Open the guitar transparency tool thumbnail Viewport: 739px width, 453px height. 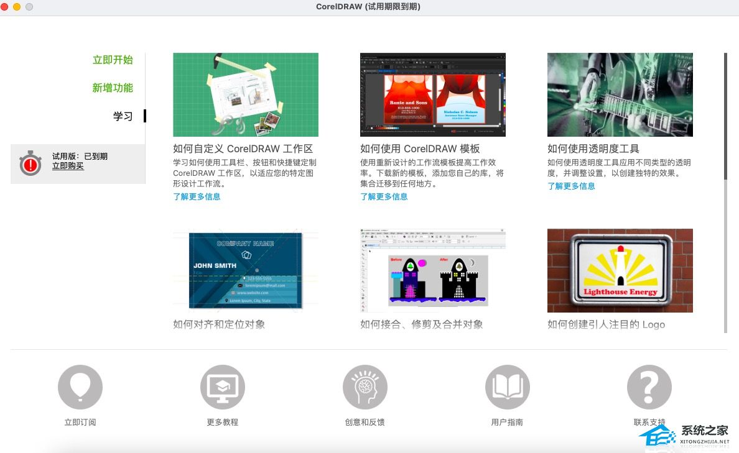(x=620, y=94)
